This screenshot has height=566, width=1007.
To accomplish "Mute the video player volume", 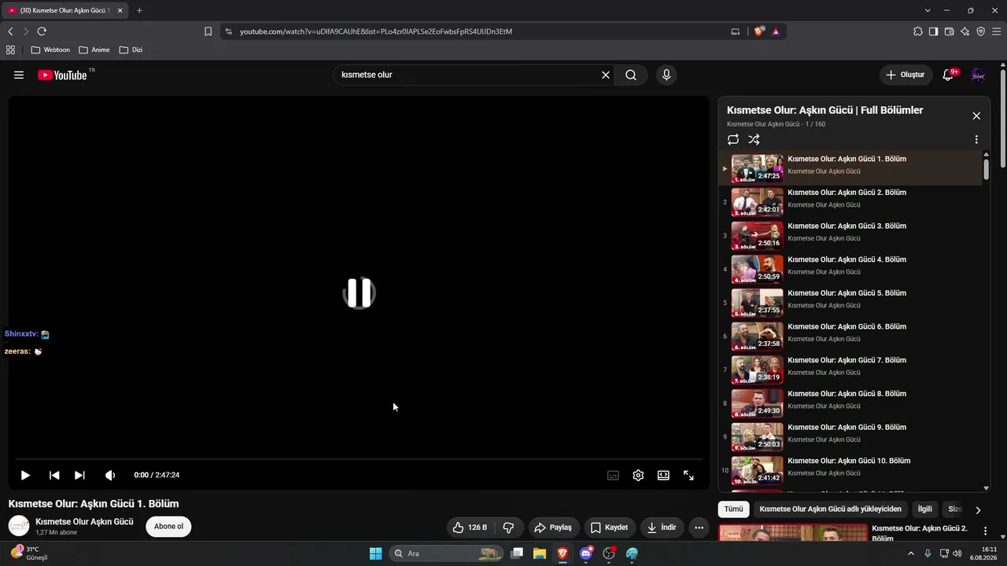I will pyautogui.click(x=110, y=475).
